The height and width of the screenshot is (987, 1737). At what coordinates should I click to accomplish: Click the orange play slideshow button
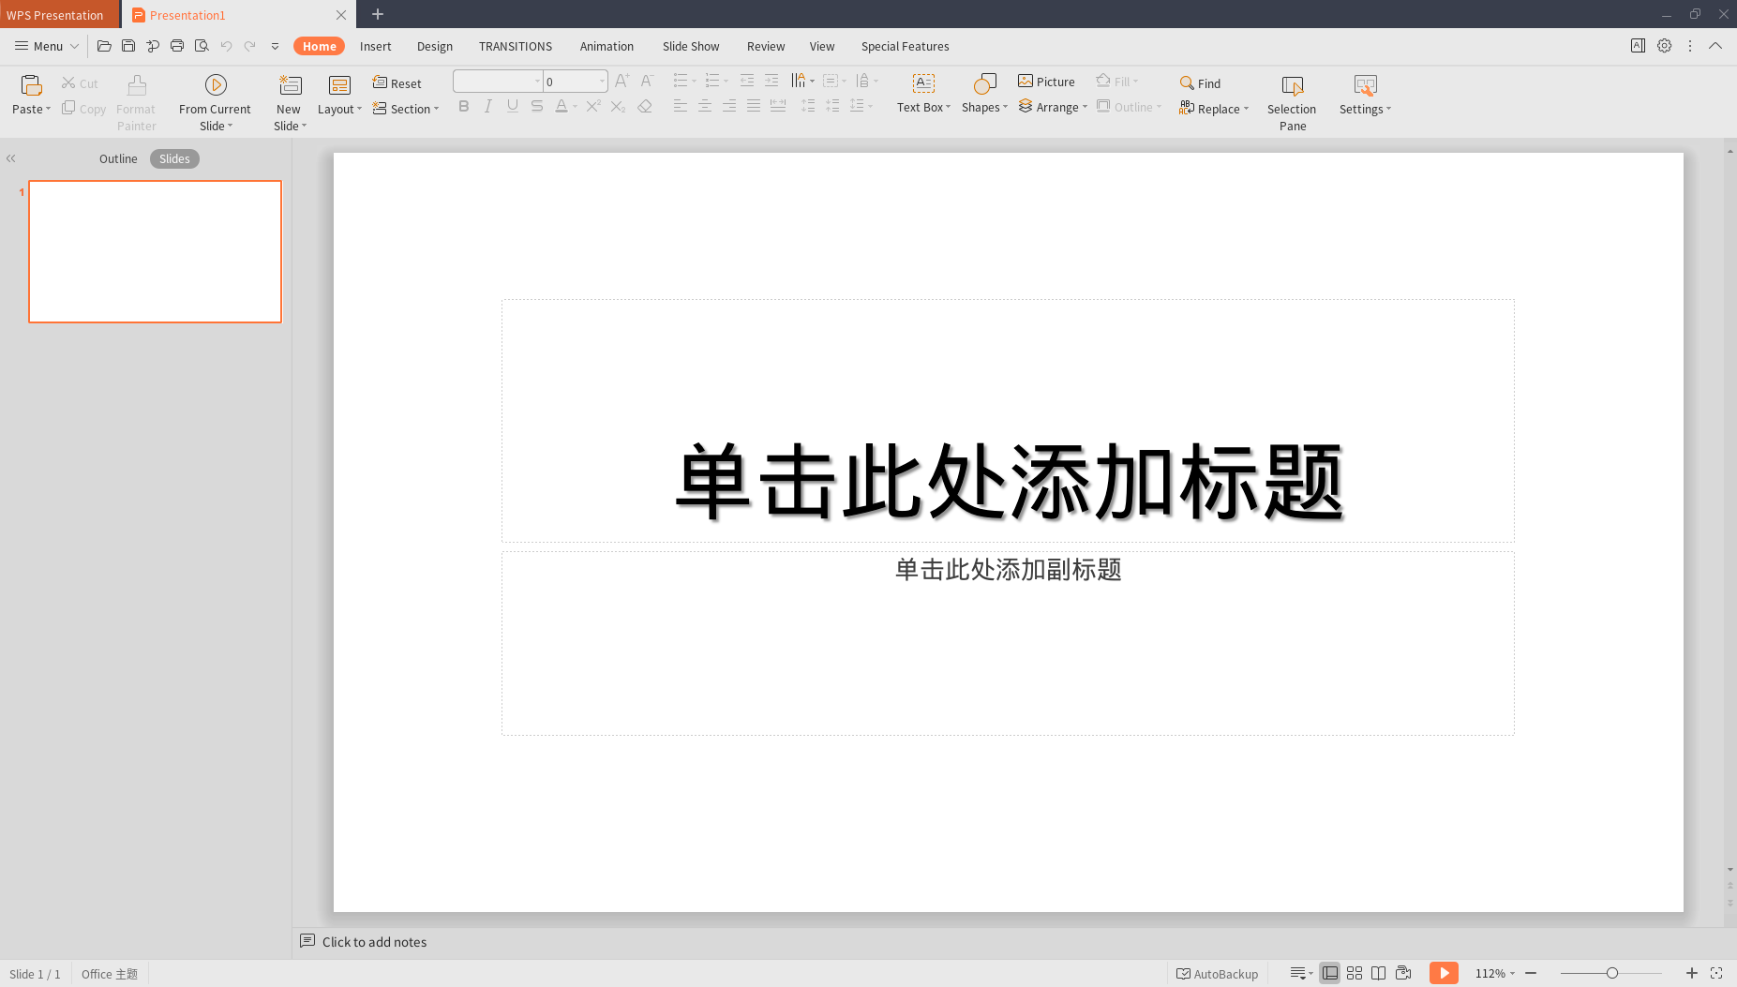point(1443,973)
